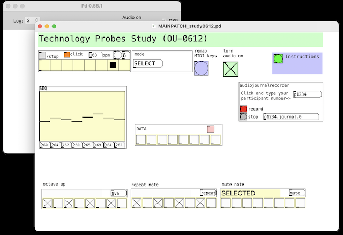Viewport: 343px width, 235px height.
Task: Click the 103 bpm number box
Action: (x=95, y=55)
